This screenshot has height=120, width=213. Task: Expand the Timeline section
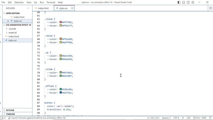coord(10,114)
